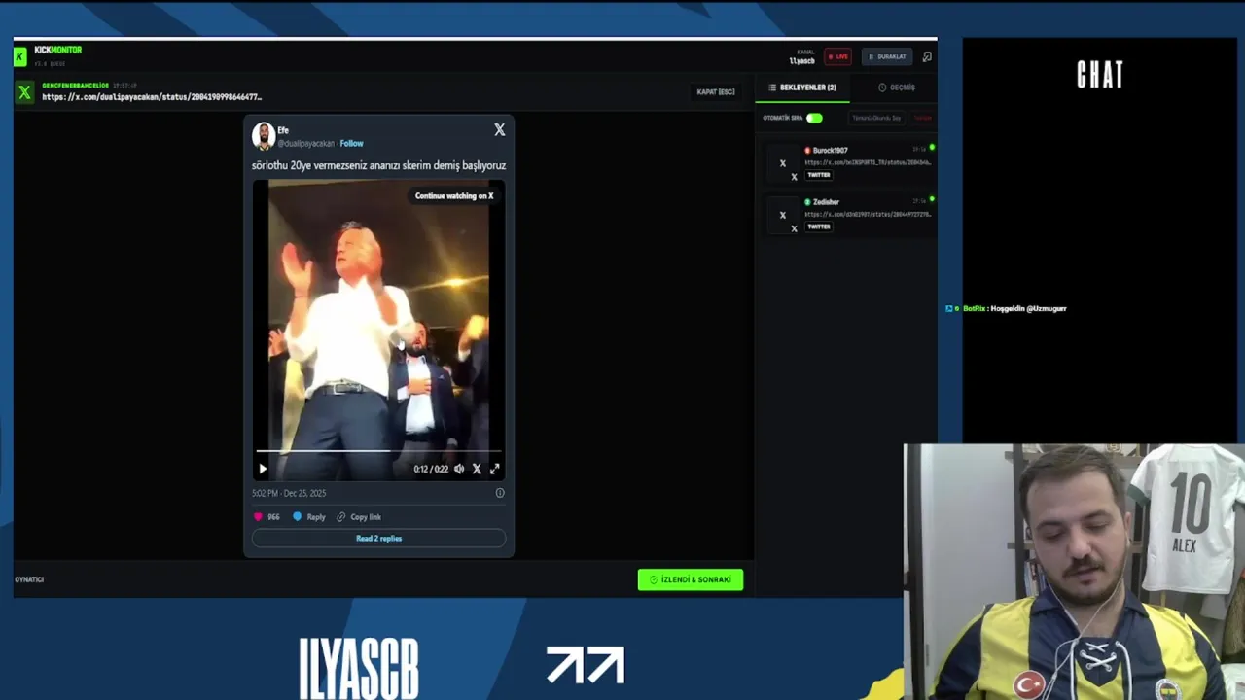Viewport: 1245px width, 700px height.
Task: Follow the dualipayacakan account
Action: [351, 144]
